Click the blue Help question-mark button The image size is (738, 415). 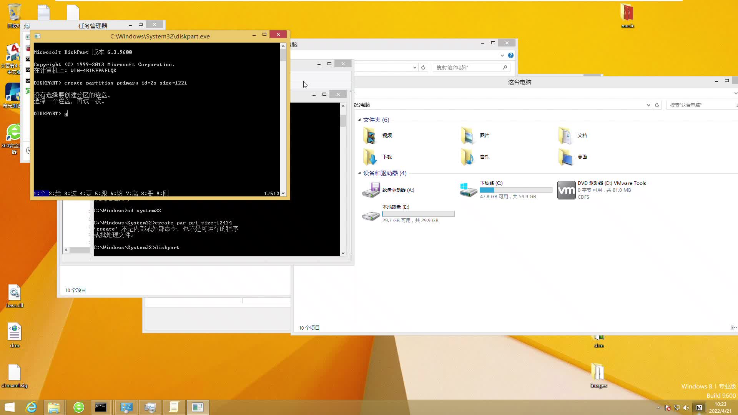click(511, 55)
